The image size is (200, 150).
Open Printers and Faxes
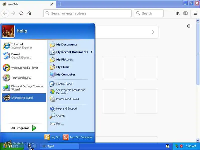[x=71, y=99]
